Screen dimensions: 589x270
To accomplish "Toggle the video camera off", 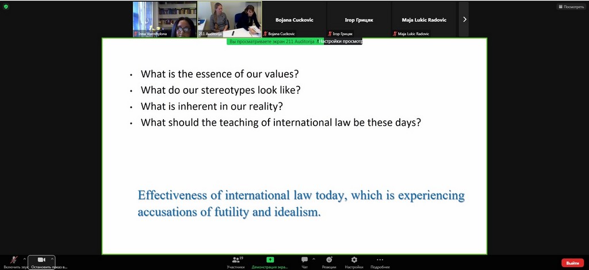I will (x=41, y=261).
